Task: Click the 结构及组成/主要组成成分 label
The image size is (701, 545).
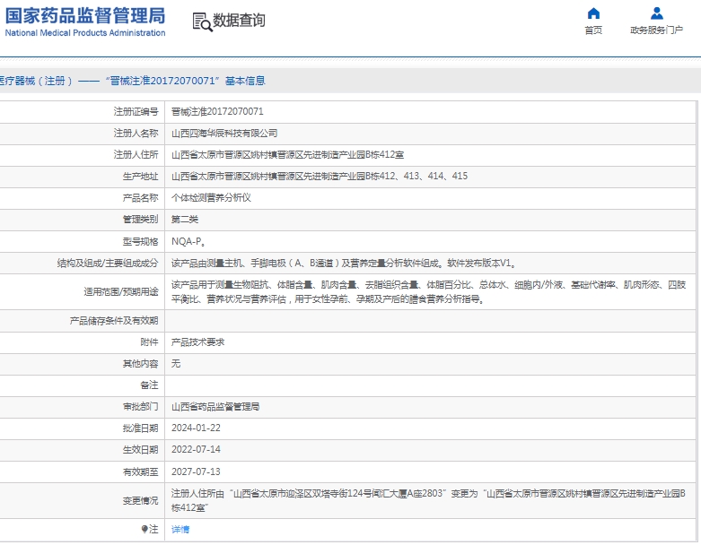Action: (108, 264)
